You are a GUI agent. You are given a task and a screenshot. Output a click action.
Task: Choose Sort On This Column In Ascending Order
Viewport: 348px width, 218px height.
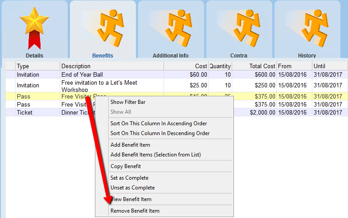[x=159, y=123]
